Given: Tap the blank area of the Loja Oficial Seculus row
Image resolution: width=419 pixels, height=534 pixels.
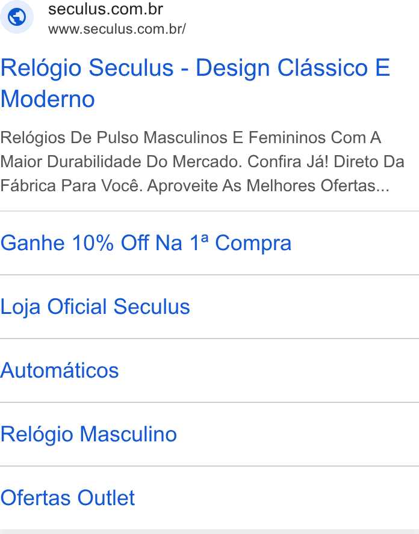Looking at the screenshot, I should click(305, 307).
